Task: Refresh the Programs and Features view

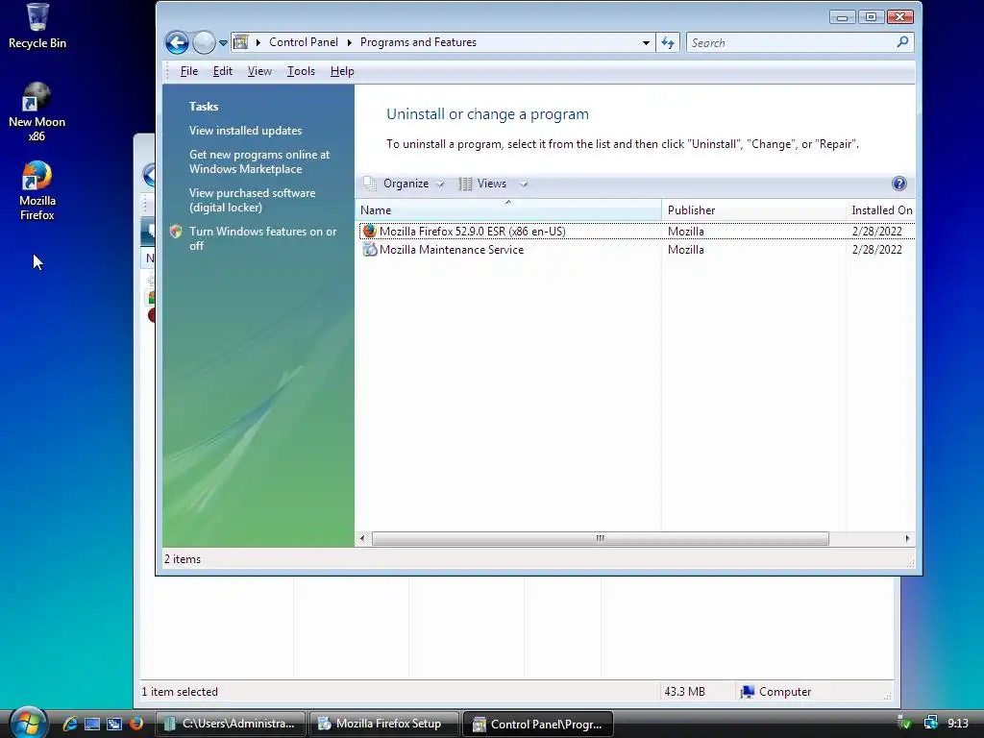Action: tap(668, 42)
